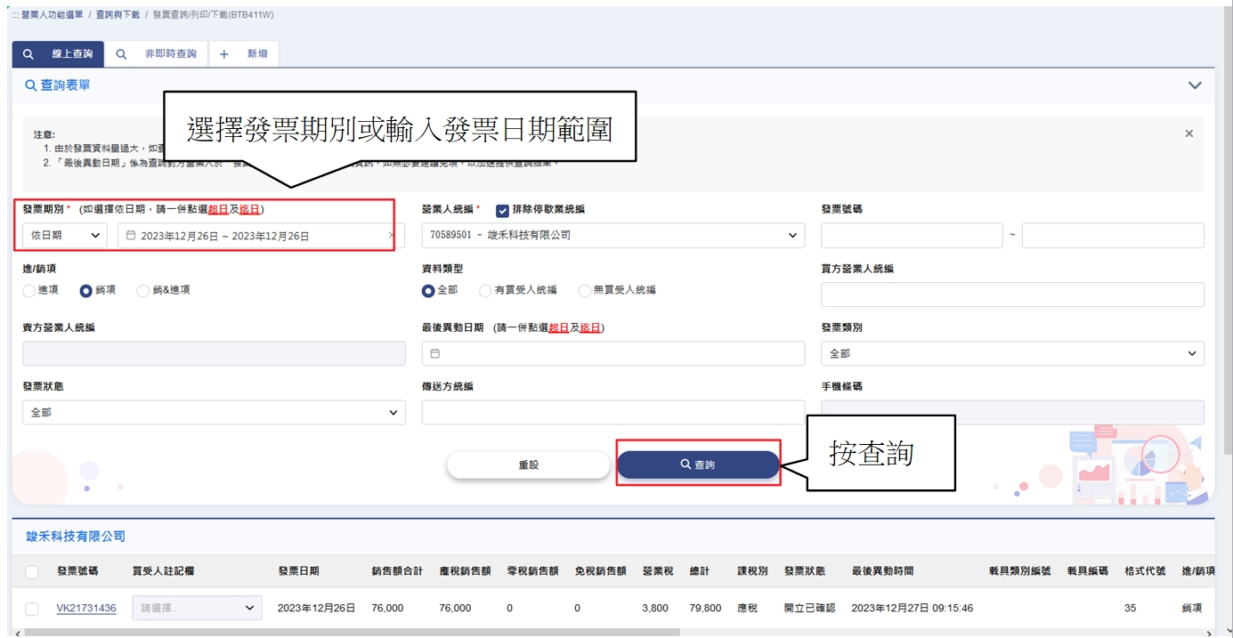Expand the 發票類別 dropdown
The image size is (1233, 638).
coord(1011,353)
